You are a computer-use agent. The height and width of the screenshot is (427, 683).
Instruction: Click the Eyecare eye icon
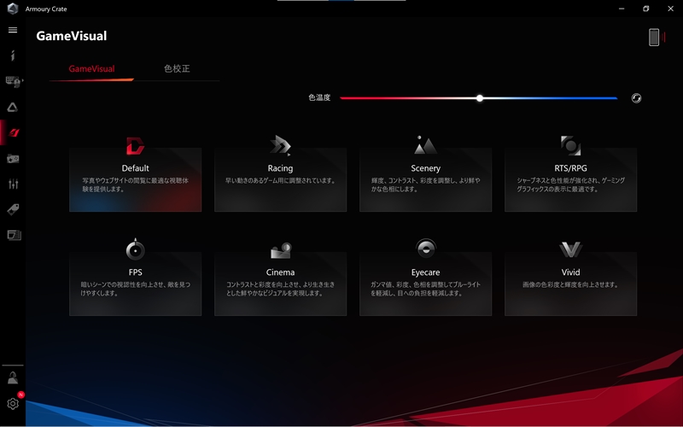pos(425,249)
